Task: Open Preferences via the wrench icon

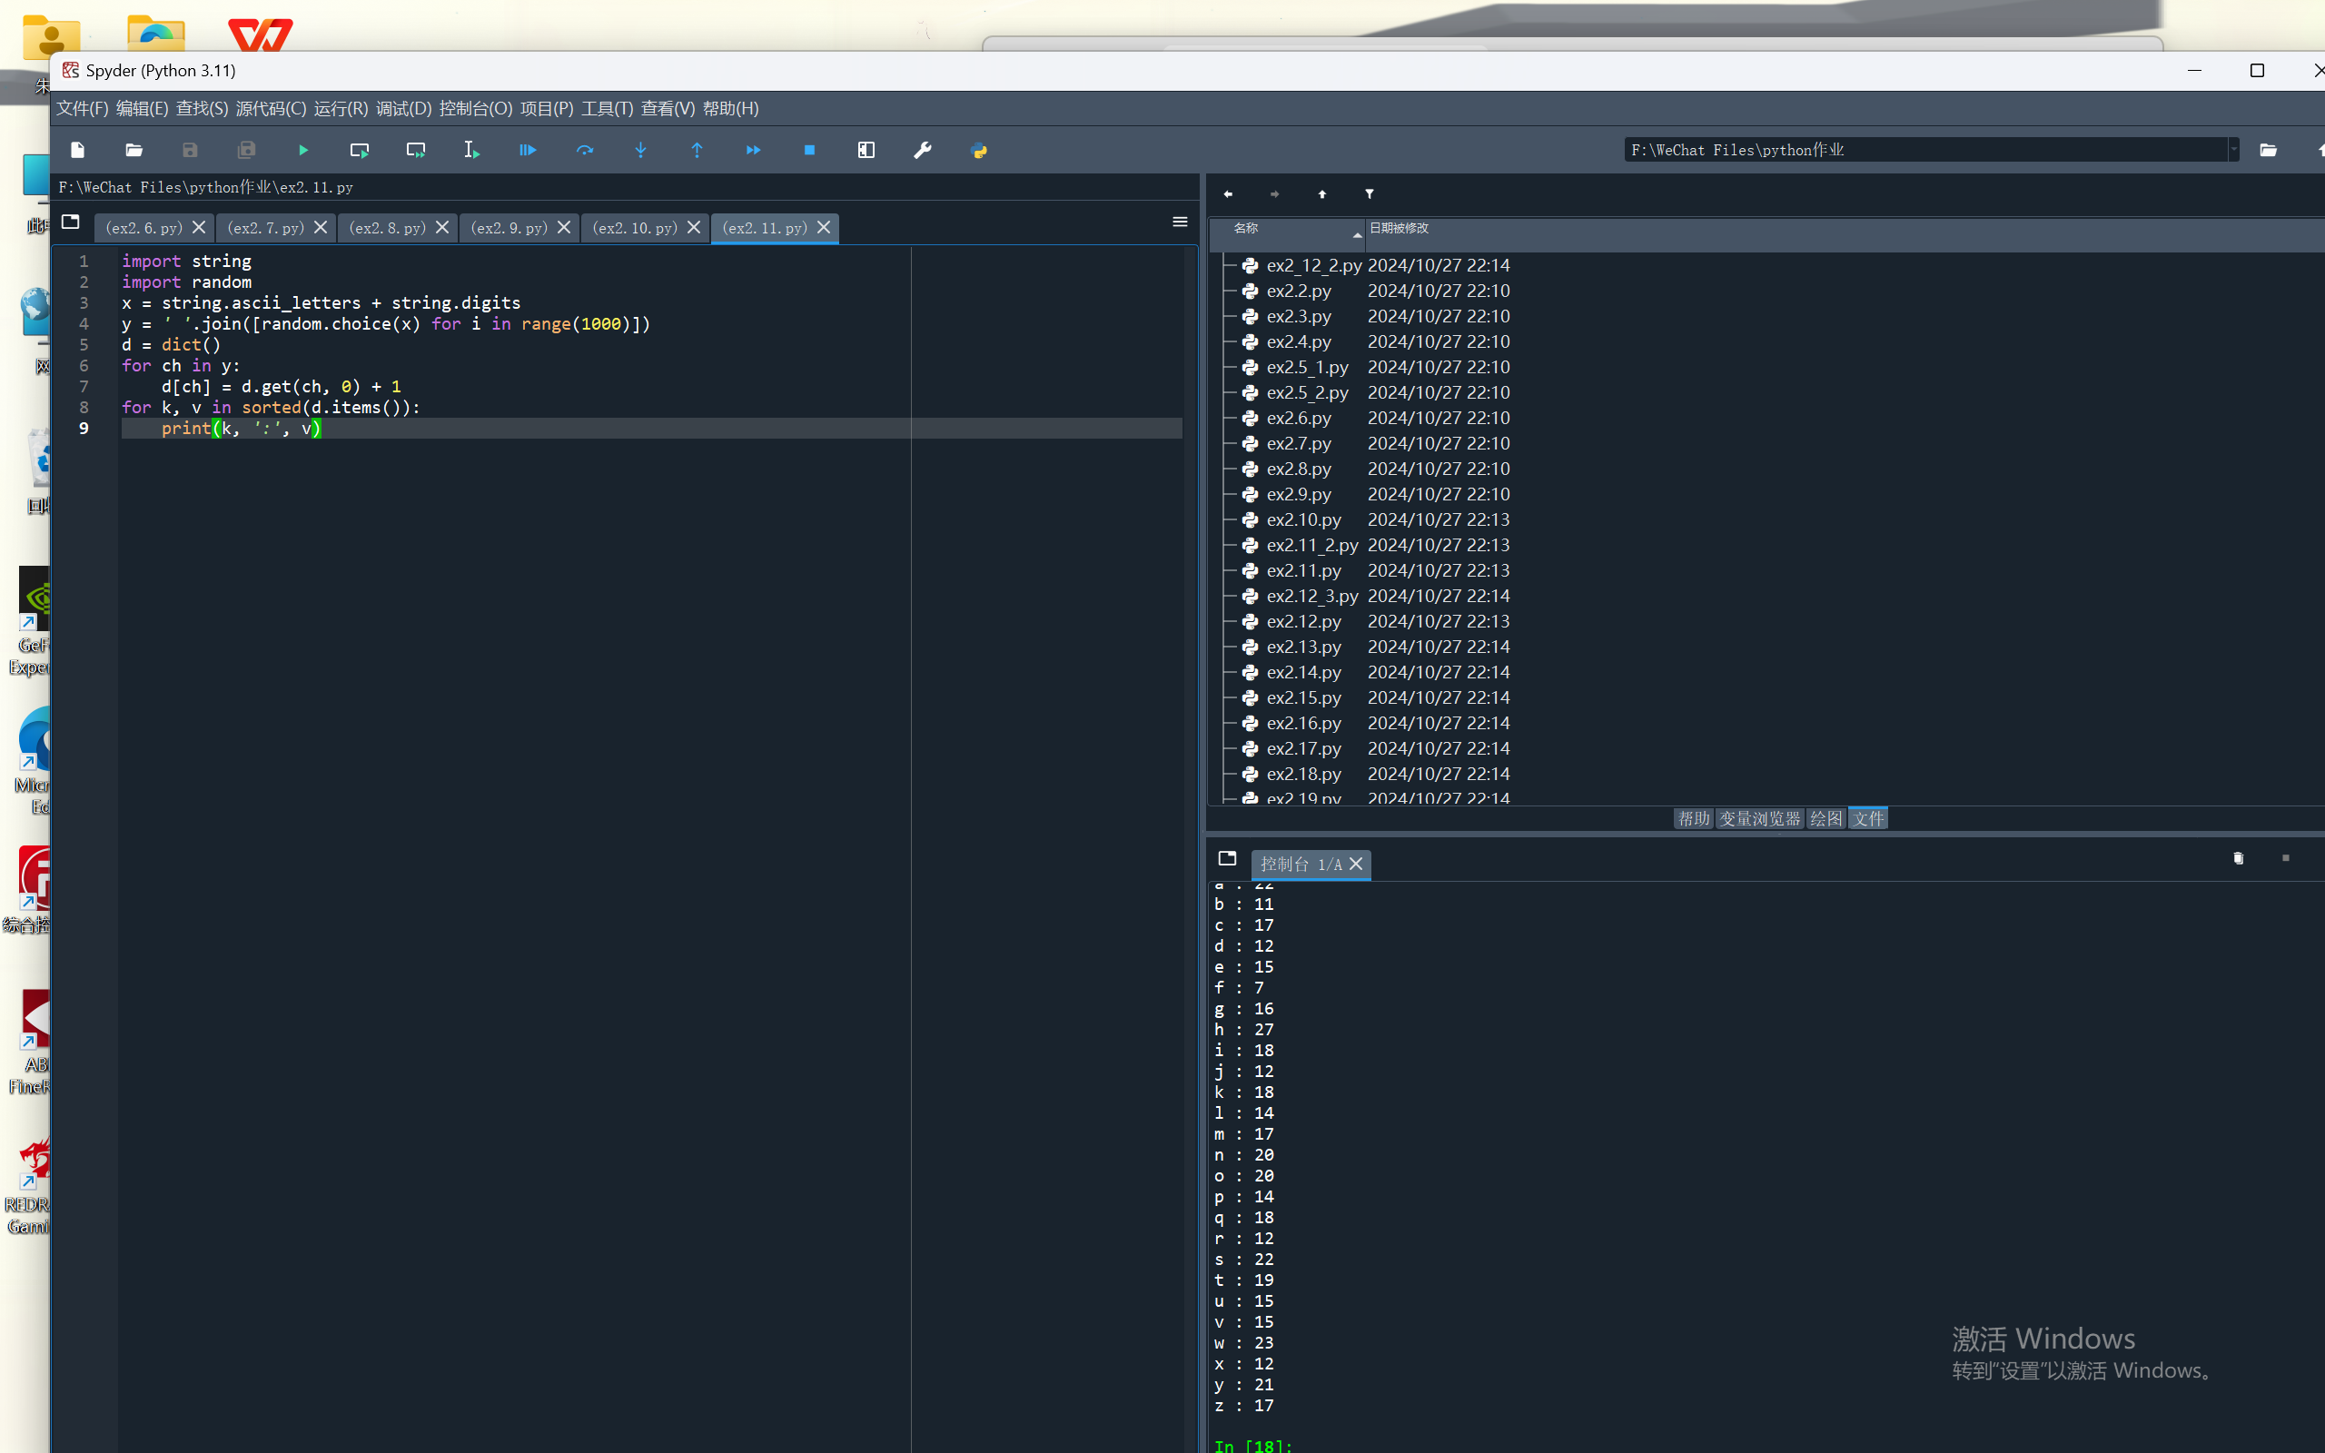Action: pos(923,150)
